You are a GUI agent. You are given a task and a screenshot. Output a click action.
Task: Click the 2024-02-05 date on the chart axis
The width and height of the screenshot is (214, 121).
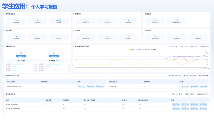[x=206, y=69]
